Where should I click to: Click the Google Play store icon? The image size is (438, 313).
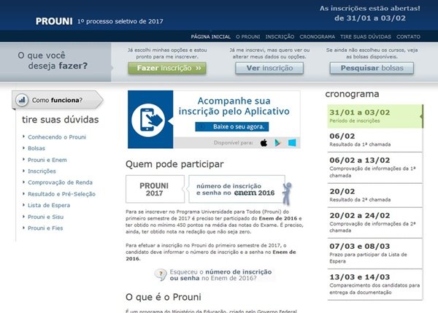coord(278,143)
